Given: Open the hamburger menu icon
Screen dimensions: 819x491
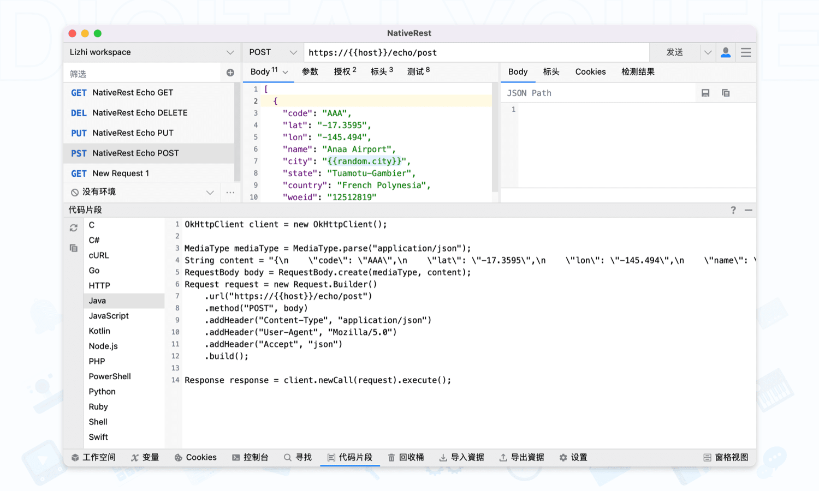Looking at the screenshot, I should (x=746, y=52).
